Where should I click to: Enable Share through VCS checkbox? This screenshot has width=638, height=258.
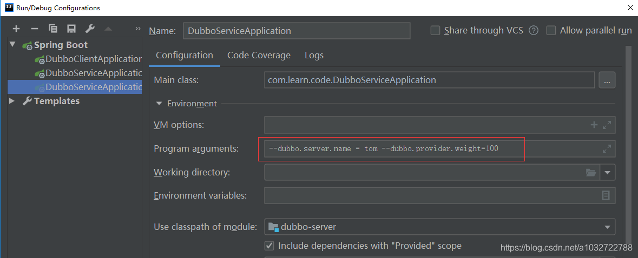[x=436, y=30]
